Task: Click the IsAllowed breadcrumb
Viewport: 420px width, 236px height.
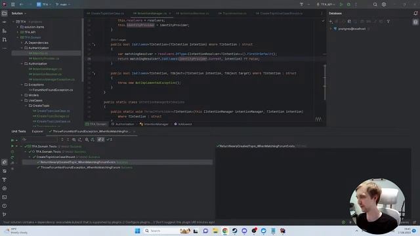Action: (x=183, y=124)
